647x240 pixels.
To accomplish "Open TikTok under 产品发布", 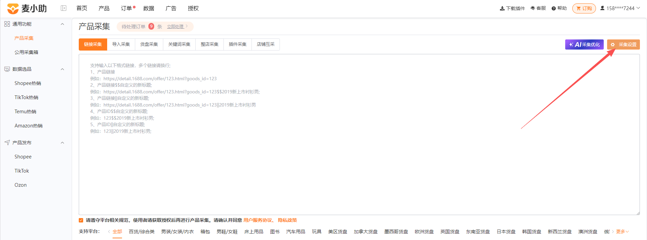I will (22, 171).
